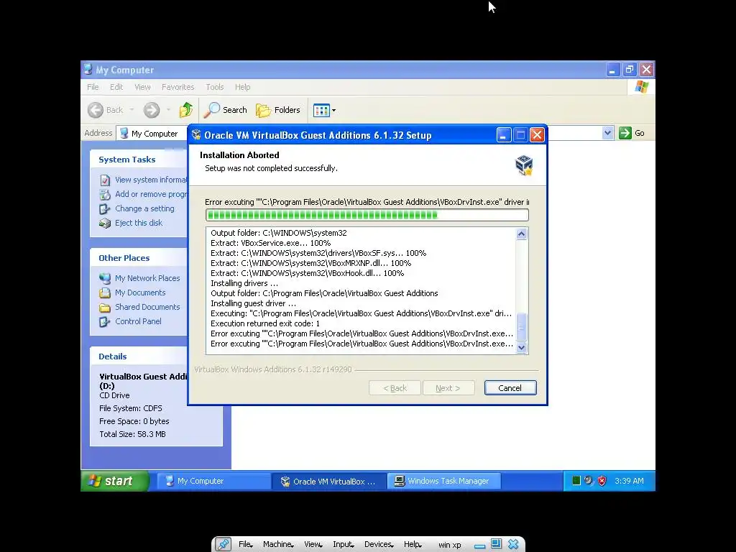Click the Other Places panel header
Screen dimensions: 736x552
pyautogui.click(x=139, y=258)
